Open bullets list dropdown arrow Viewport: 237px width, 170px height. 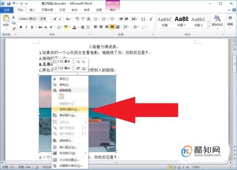coord(99,19)
